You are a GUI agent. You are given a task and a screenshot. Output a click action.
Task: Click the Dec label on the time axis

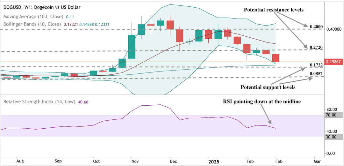pyautogui.click(x=173, y=162)
